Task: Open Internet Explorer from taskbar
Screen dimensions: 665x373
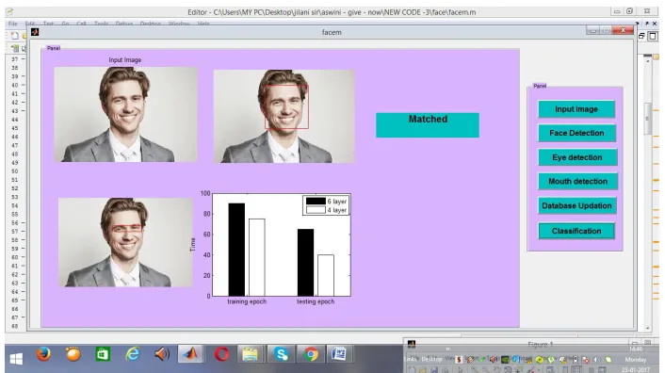Action: [132, 354]
